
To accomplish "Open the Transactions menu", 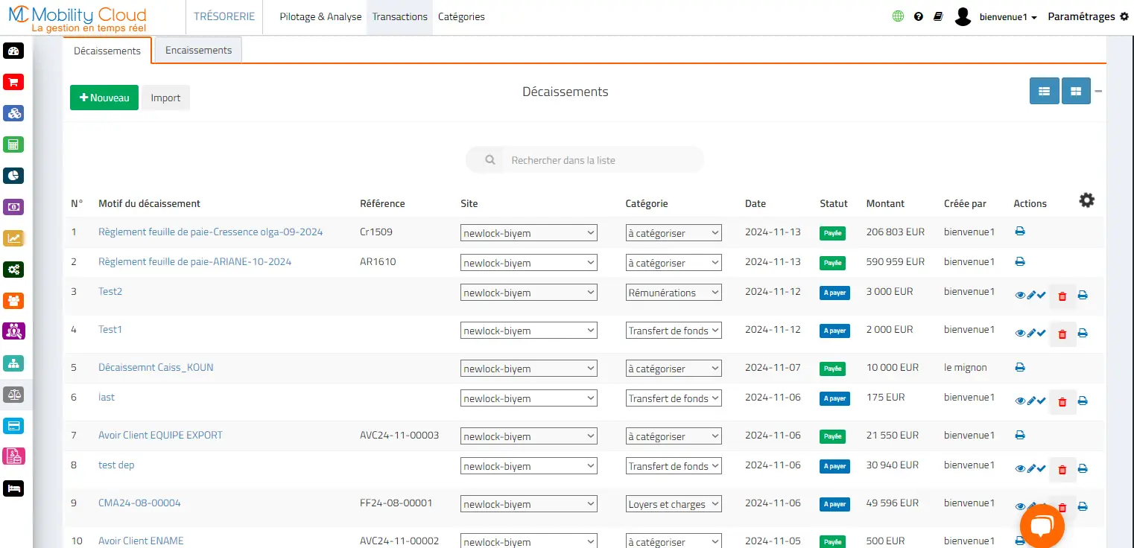I will click(x=400, y=16).
